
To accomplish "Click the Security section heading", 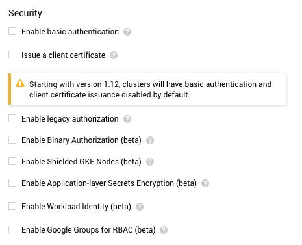I will tap(25, 14).
